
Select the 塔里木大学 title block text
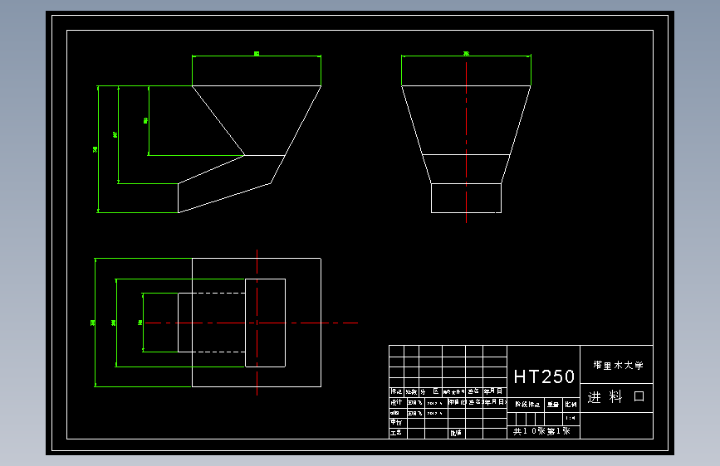[x=618, y=365]
